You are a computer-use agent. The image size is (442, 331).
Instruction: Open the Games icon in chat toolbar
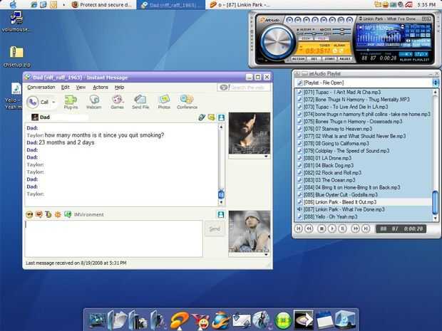point(117,102)
